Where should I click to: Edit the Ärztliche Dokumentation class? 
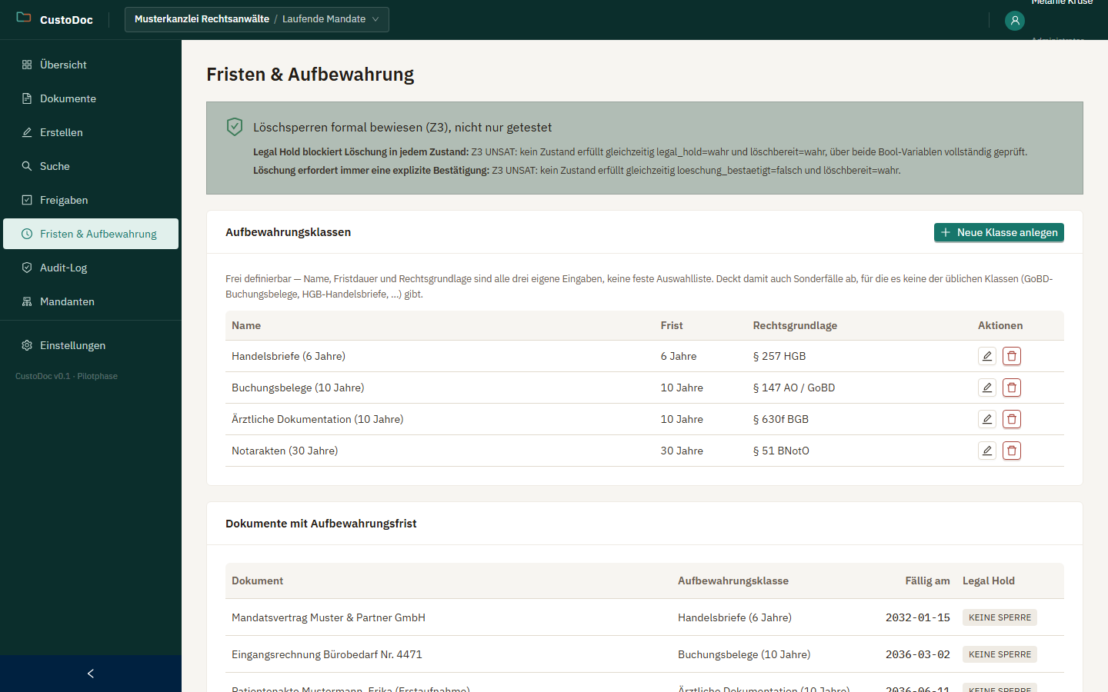[x=987, y=419]
